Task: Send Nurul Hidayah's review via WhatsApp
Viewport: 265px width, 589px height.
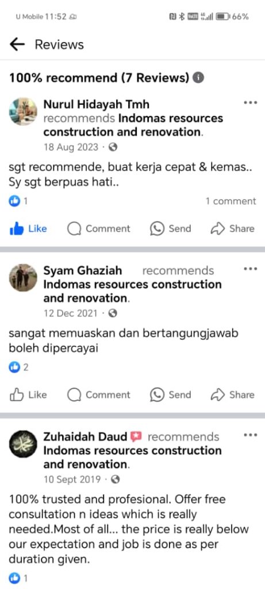Action: (x=170, y=228)
